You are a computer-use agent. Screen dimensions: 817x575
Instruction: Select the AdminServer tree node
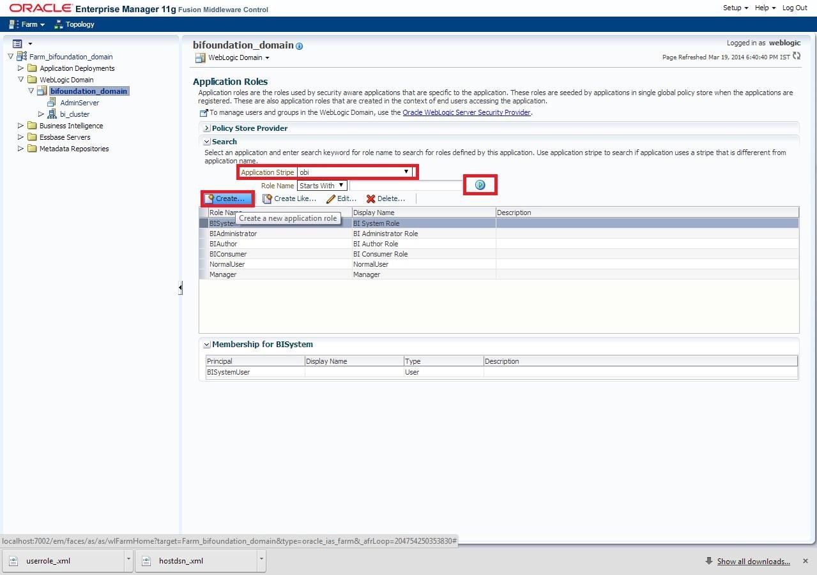tap(79, 103)
